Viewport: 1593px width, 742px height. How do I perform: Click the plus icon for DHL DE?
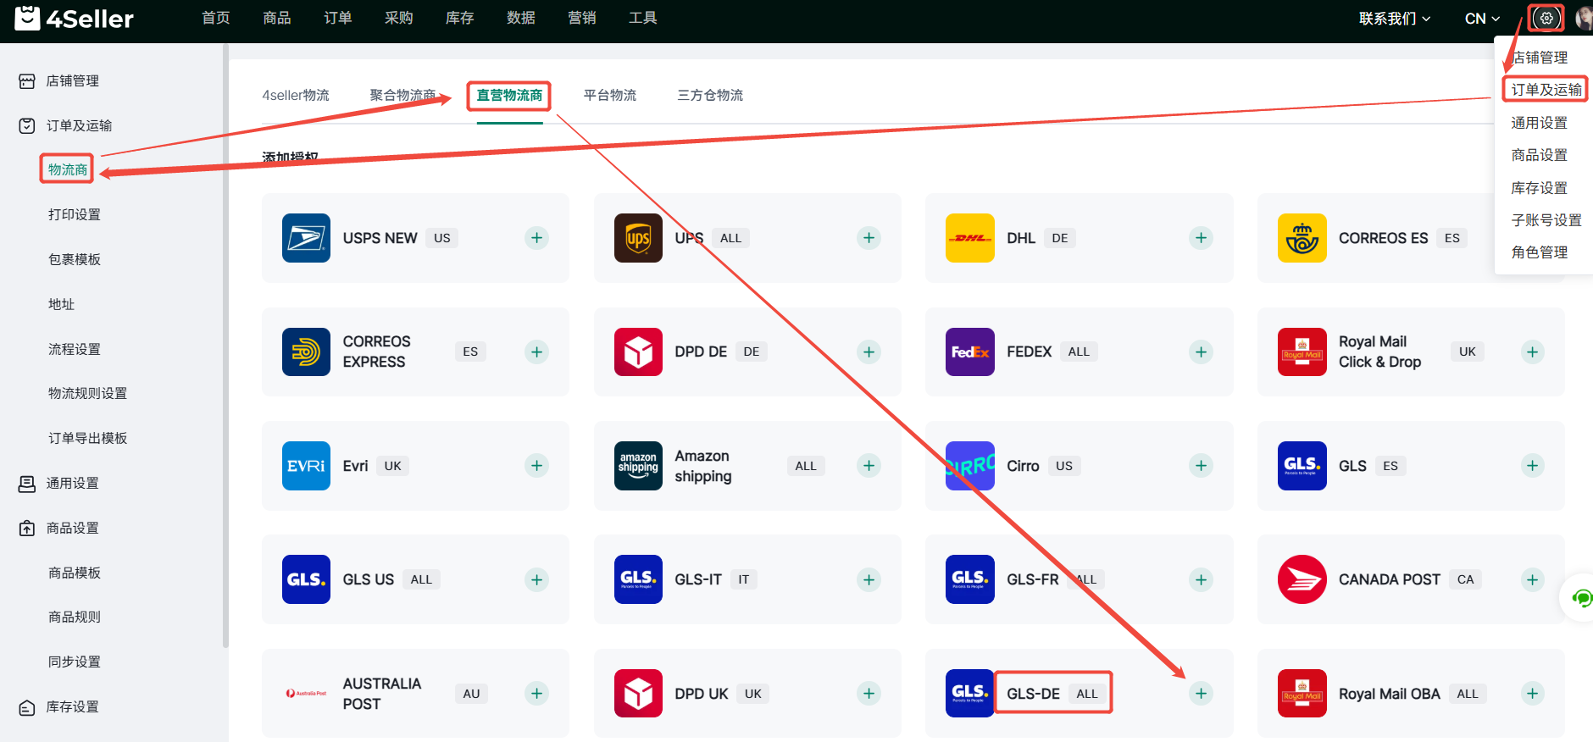1201,238
